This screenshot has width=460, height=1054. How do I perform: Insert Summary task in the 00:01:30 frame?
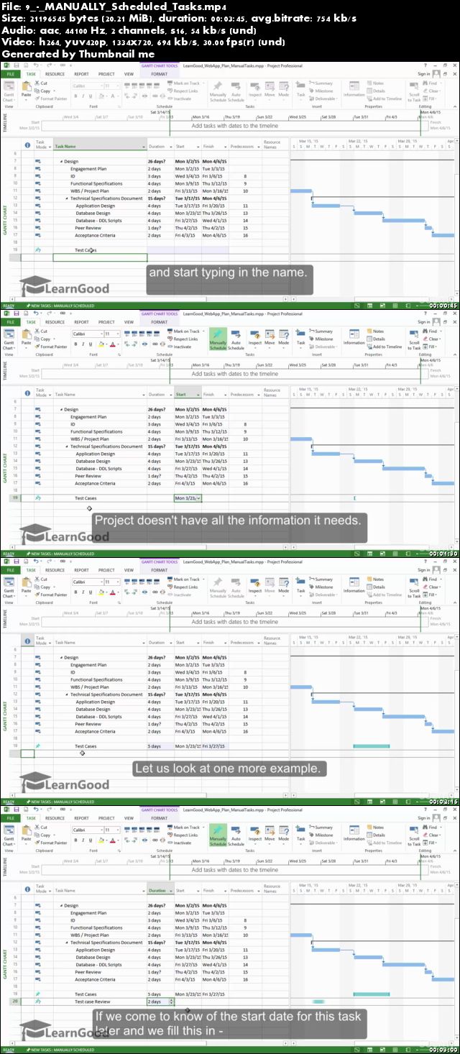(x=321, y=331)
